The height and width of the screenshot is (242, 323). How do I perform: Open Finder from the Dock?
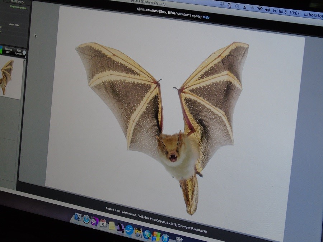[x=78, y=217]
